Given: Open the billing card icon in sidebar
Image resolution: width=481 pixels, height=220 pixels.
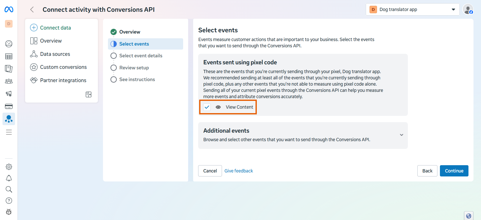Looking at the screenshot, I should click(9, 106).
